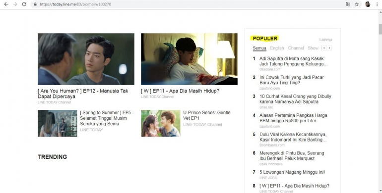Open popular item 3 '10 Curhat Kesal Orang yang Dibully'
This screenshot has height=193, width=382.
click(295, 99)
